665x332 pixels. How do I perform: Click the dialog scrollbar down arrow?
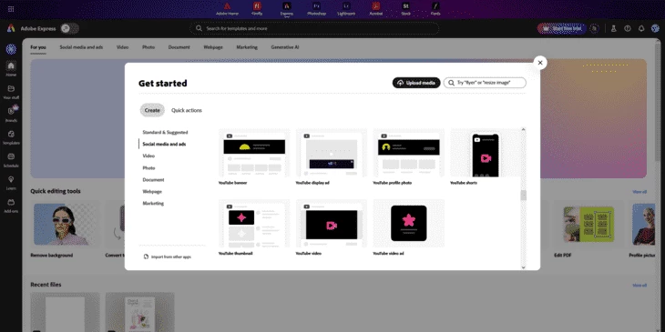coord(524,267)
